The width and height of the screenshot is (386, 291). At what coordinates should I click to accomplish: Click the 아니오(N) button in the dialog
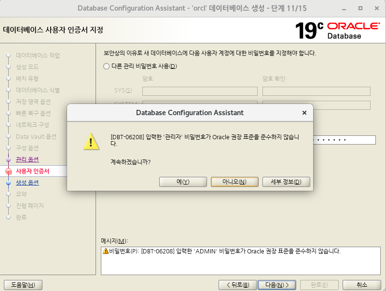[234, 182]
